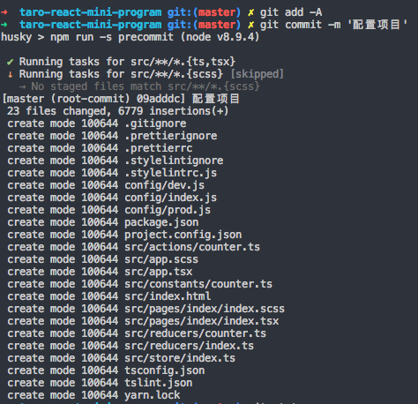The height and width of the screenshot is (404, 418).
Task: Click the red master branch name on first line
Action: [216, 12]
